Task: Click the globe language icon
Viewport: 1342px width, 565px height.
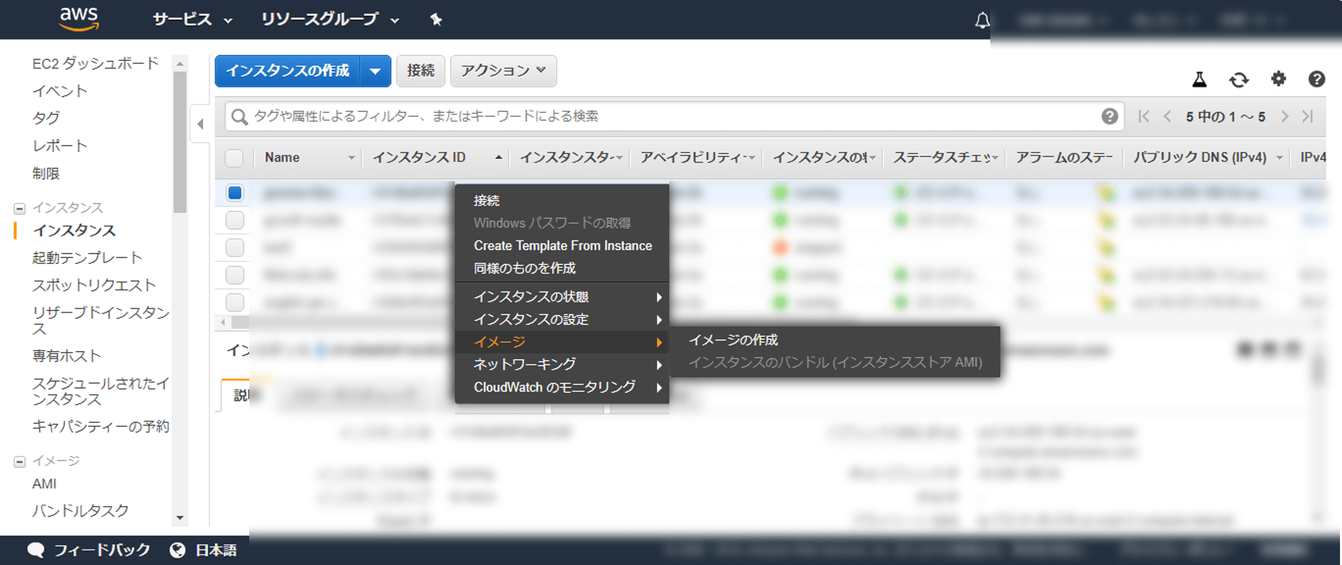Action: pyautogui.click(x=178, y=550)
